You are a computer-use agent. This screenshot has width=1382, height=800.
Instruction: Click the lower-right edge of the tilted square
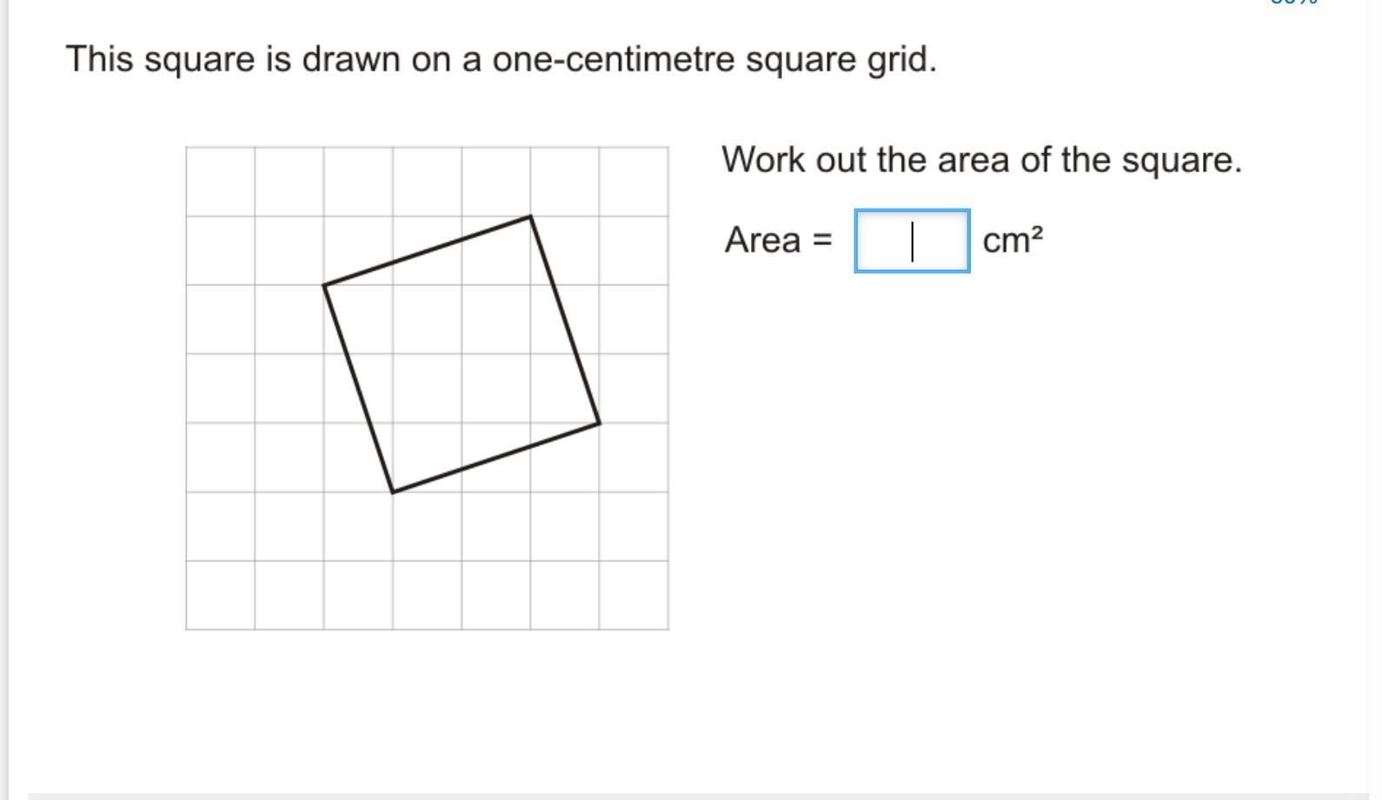click(x=496, y=457)
